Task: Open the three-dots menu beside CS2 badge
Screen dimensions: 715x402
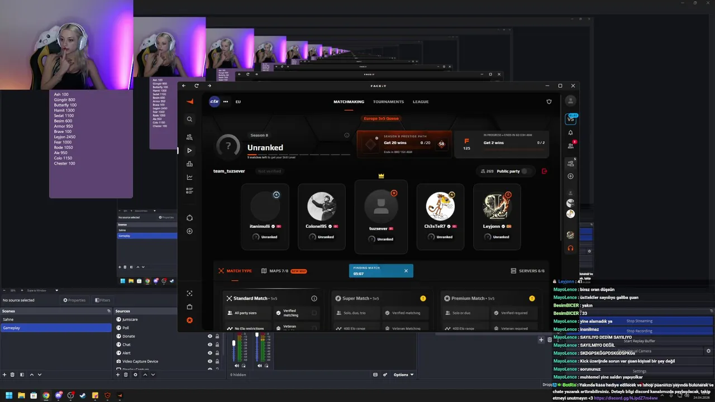Action: coord(226,102)
